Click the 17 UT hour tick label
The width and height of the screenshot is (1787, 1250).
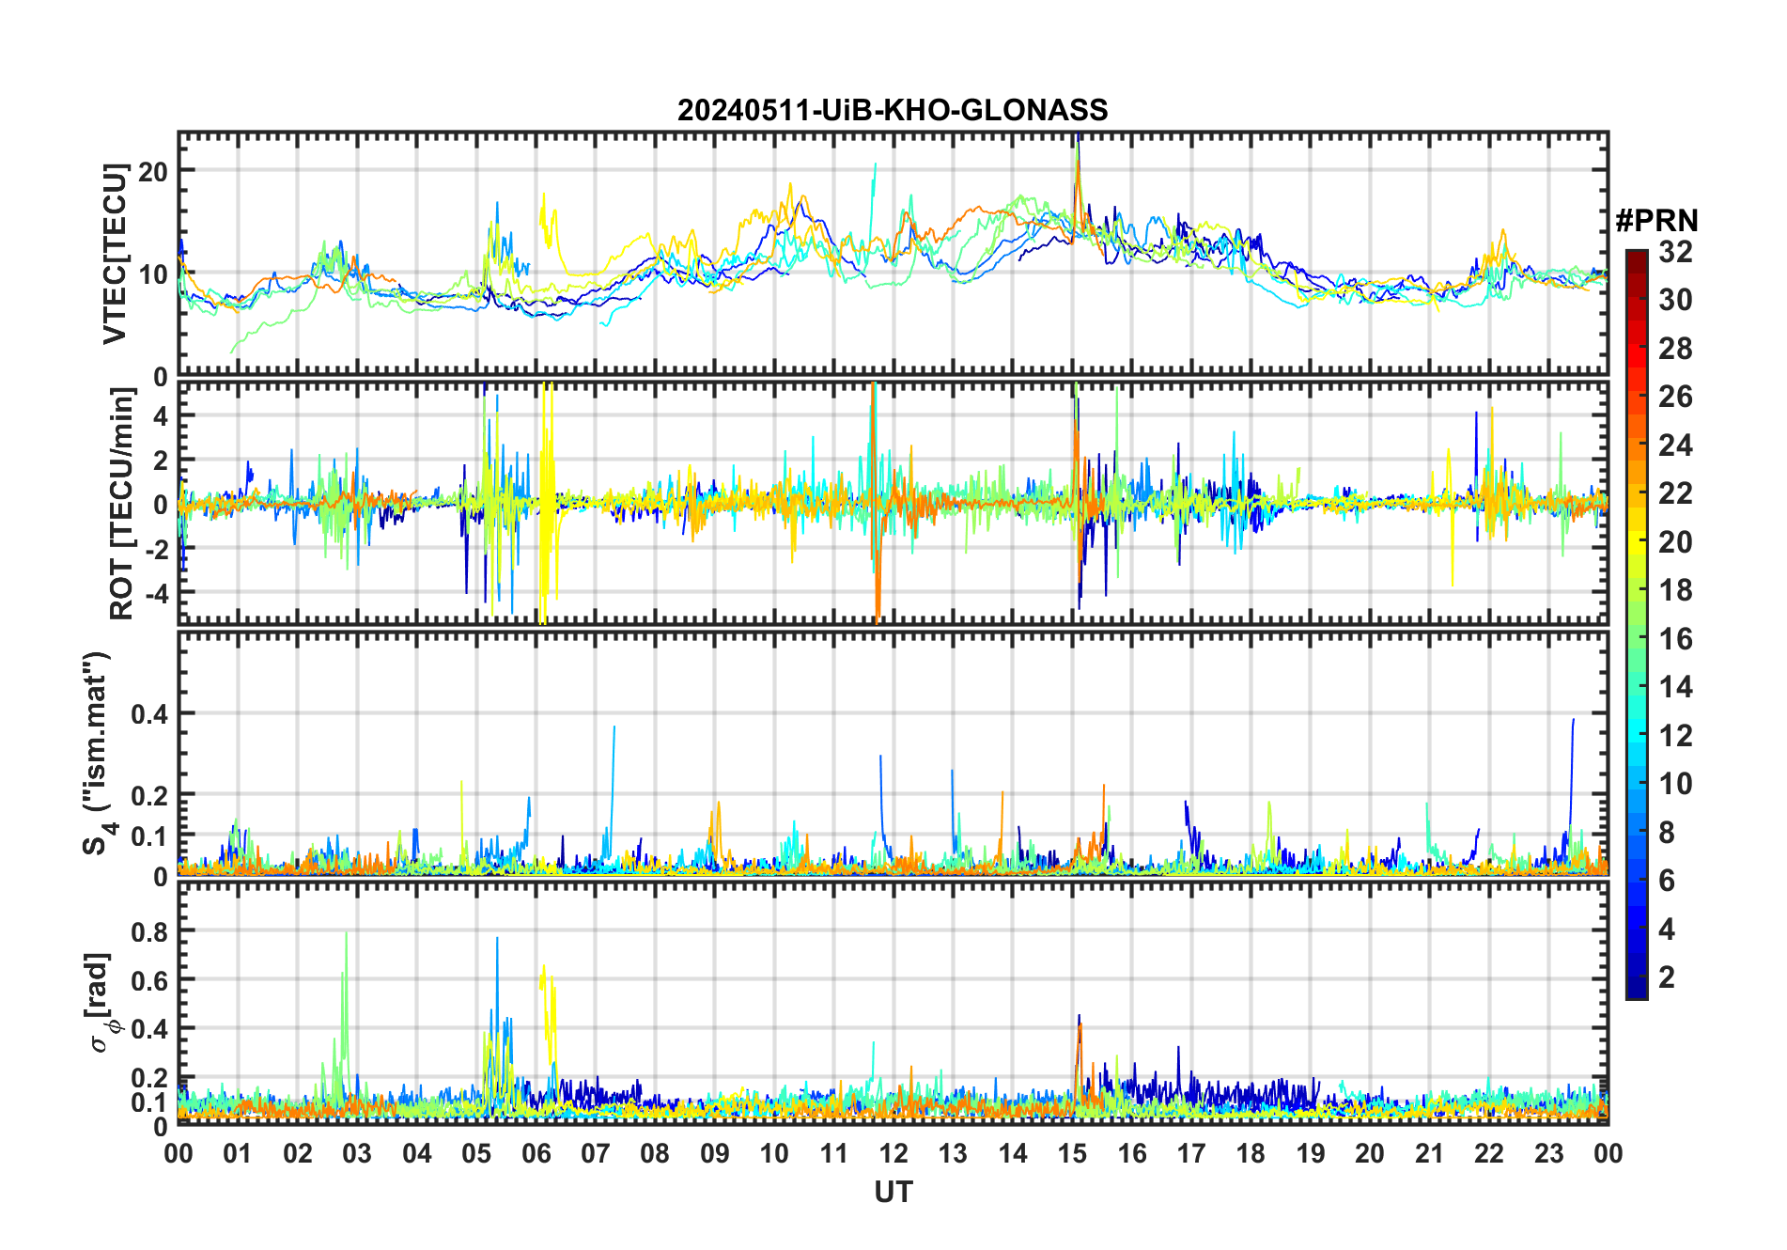tap(1191, 1154)
